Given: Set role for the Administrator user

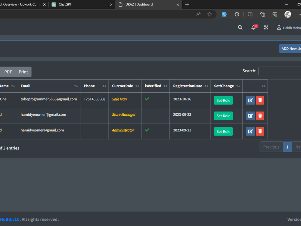Looking at the screenshot, I should click(223, 131).
